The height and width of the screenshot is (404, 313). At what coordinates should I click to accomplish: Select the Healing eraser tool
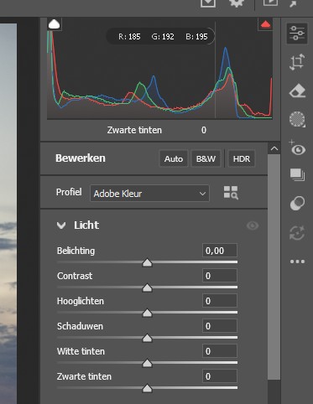(297, 91)
